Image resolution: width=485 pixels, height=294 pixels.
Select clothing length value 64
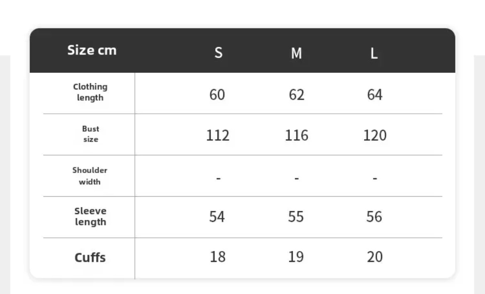point(374,95)
